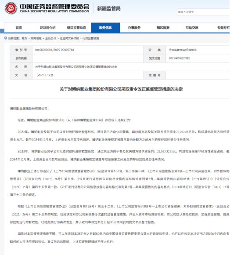Image resolution: width=230 pixels, height=255 pixels.
Task: Click the location pin icon in breadcrumb
Action: (6, 38)
